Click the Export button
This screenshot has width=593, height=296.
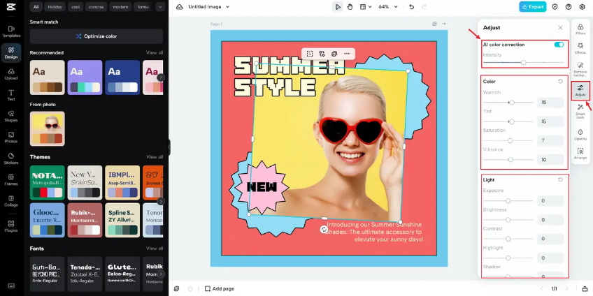click(x=532, y=7)
